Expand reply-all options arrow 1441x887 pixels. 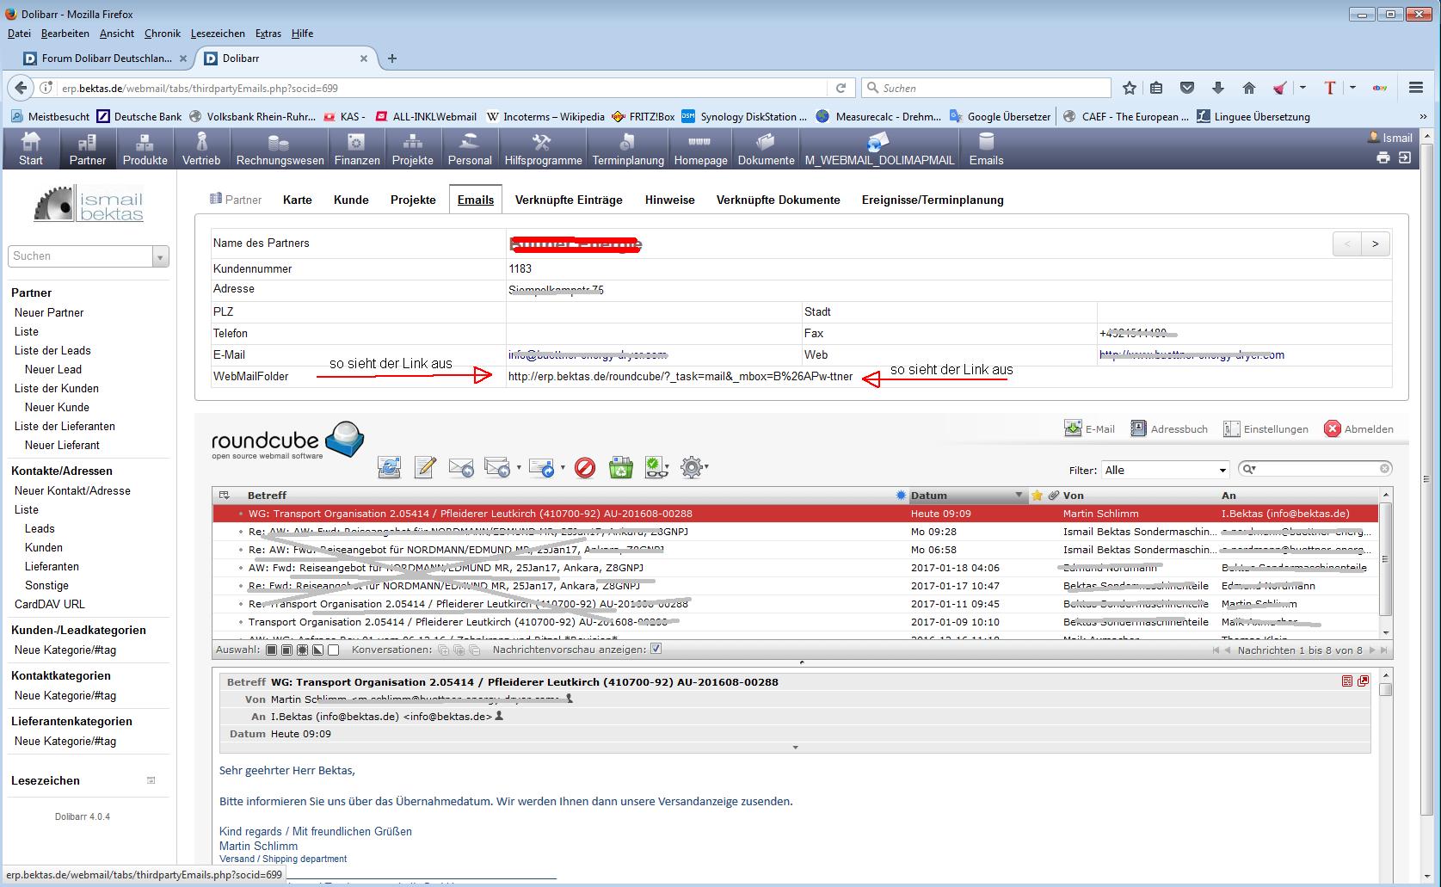coord(519,468)
